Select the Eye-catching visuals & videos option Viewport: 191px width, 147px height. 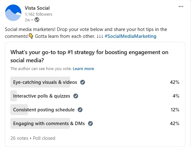[45, 82]
